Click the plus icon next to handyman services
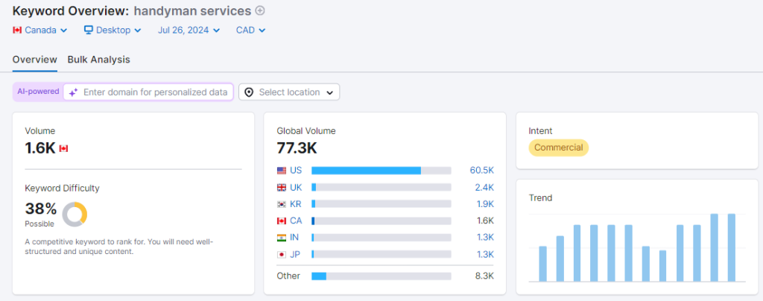 tap(260, 10)
